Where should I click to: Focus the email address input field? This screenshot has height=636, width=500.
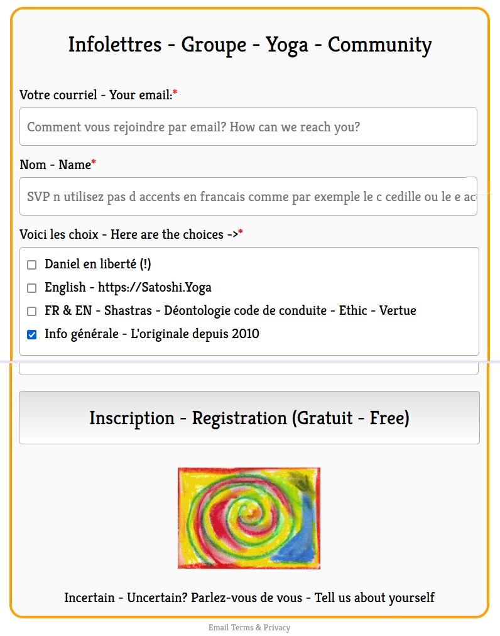point(248,127)
